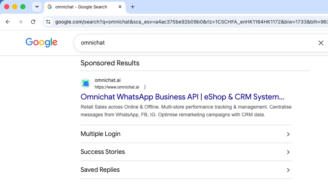Click the yellow minimize window button
328x188 pixels.
15,7
